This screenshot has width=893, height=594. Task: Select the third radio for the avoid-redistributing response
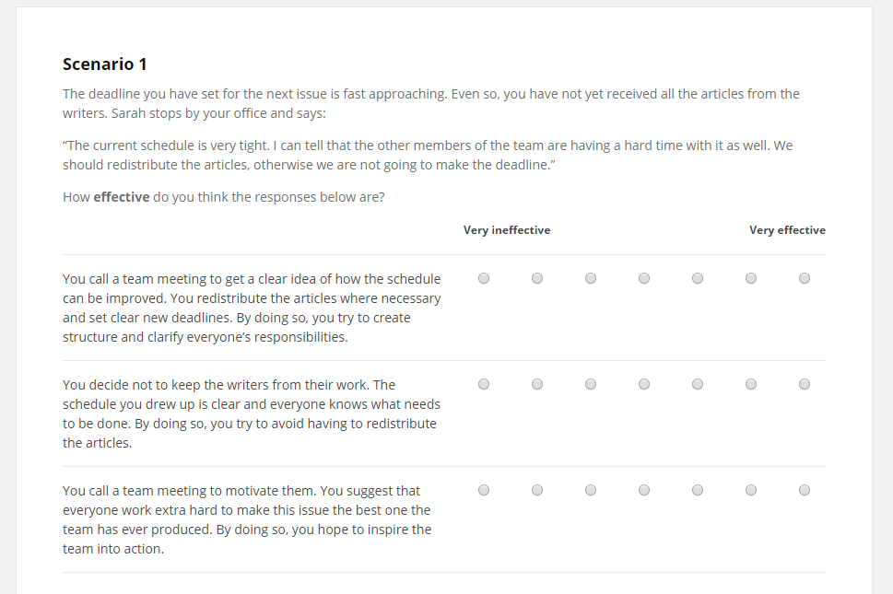point(591,384)
